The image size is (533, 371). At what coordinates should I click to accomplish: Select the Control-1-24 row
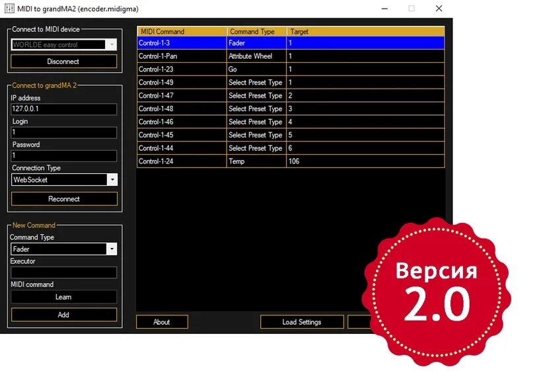[291, 161]
